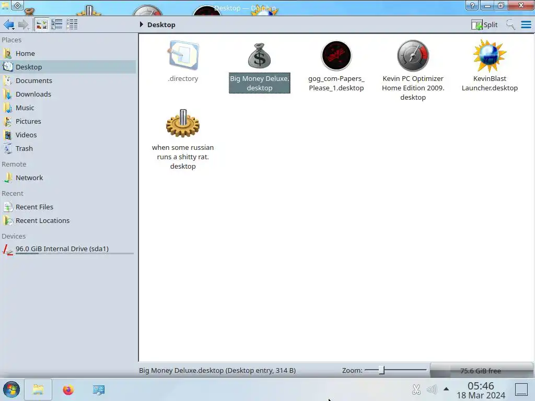
Task: Click the volume speaker tray icon
Action: pos(432,390)
